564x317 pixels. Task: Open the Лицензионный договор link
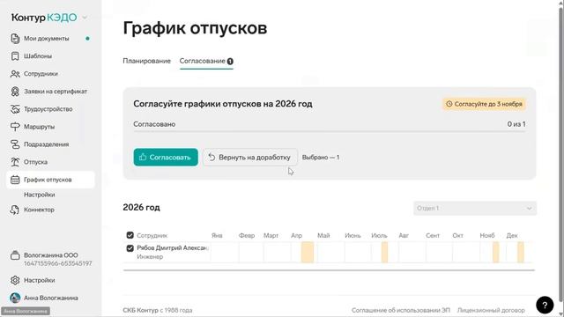(491, 310)
